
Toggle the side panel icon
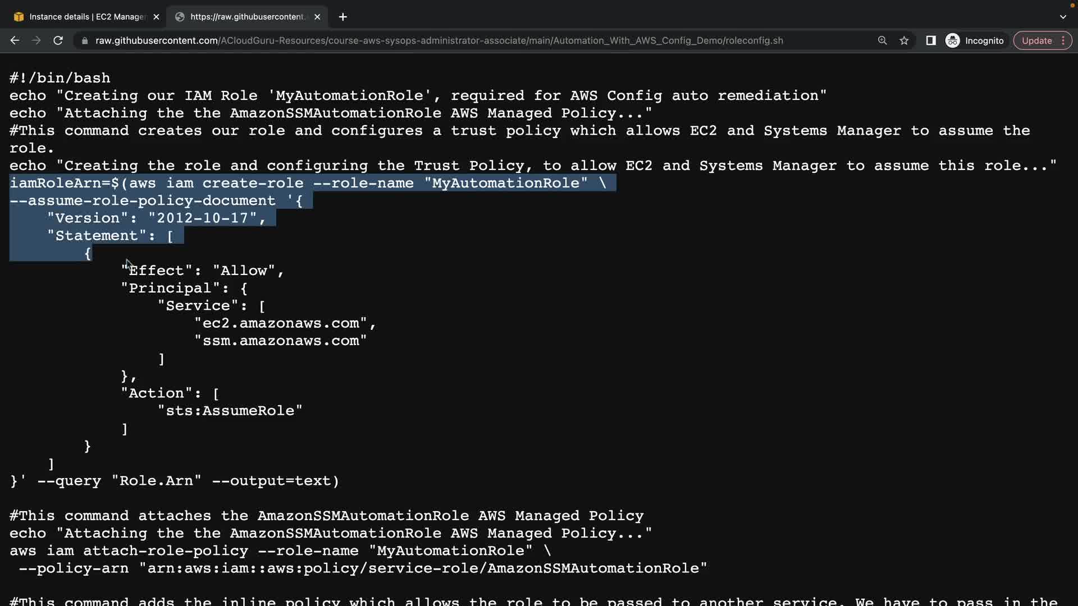pyautogui.click(x=930, y=40)
